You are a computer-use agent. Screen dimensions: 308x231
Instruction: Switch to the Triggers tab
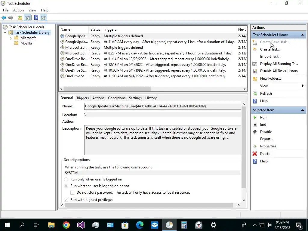click(x=82, y=98)
